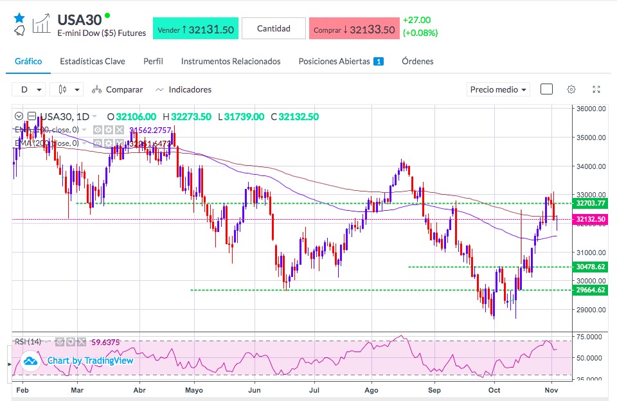617x401 pixels.
Task: Hide the EMA 200 indicator with eye icon
Action: click(98, 143)
